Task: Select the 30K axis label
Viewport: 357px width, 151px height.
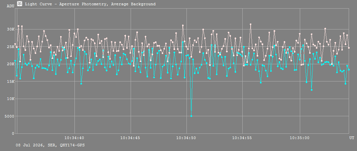Action: (11, 29)
